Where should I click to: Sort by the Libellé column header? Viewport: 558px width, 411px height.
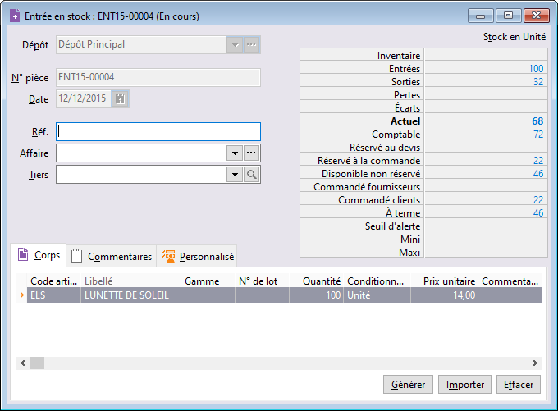point(131,281)
